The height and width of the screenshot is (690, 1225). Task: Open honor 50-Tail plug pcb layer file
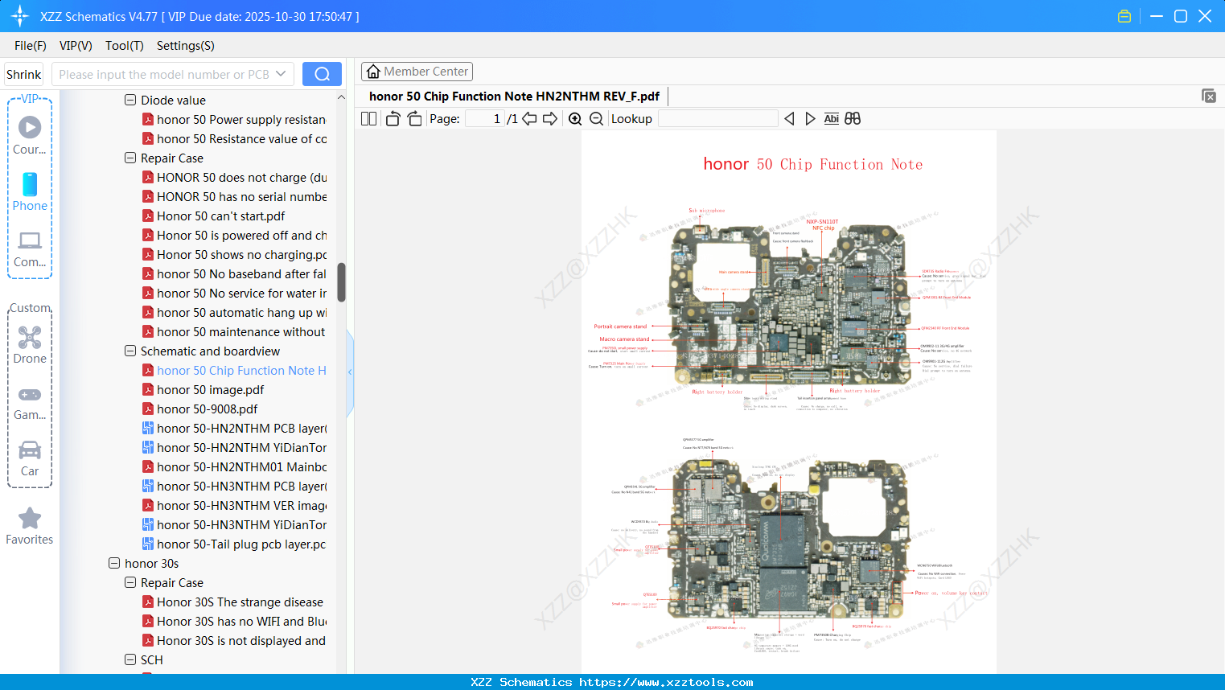click(x=234, y=544)
